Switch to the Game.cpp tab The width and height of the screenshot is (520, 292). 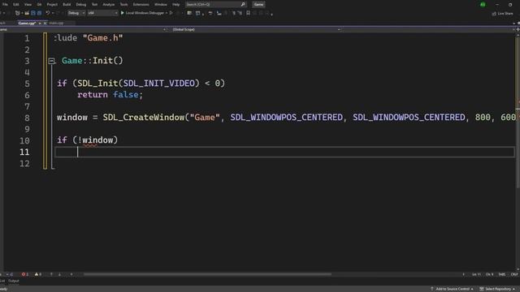coord(27,24)
